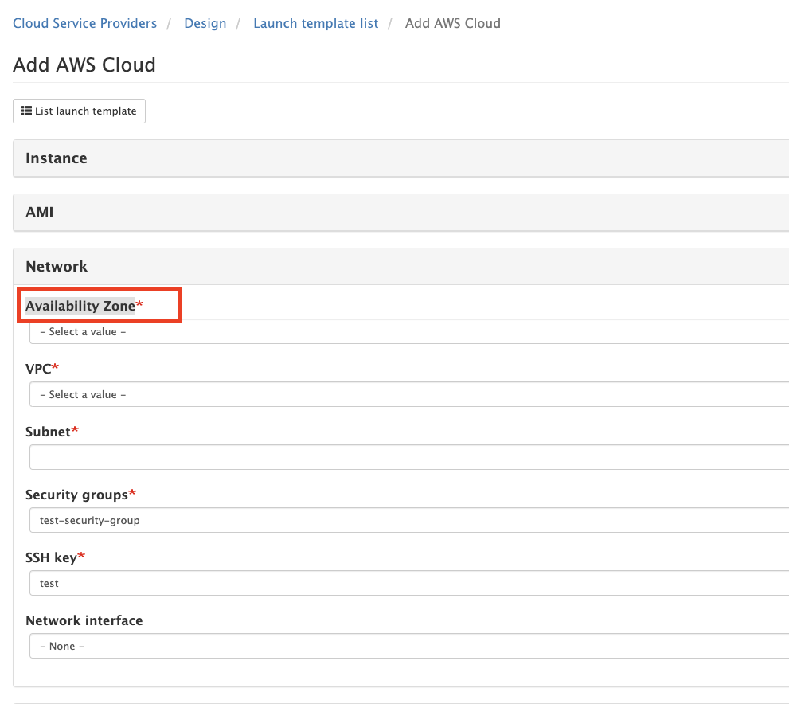The width and height of the screenshot is (789, 704).
Task: Open the Cloud Service Providers breadcrumb
Action: (84, 23)
